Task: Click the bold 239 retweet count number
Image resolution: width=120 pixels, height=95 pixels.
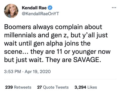Action: pos(9,87)
